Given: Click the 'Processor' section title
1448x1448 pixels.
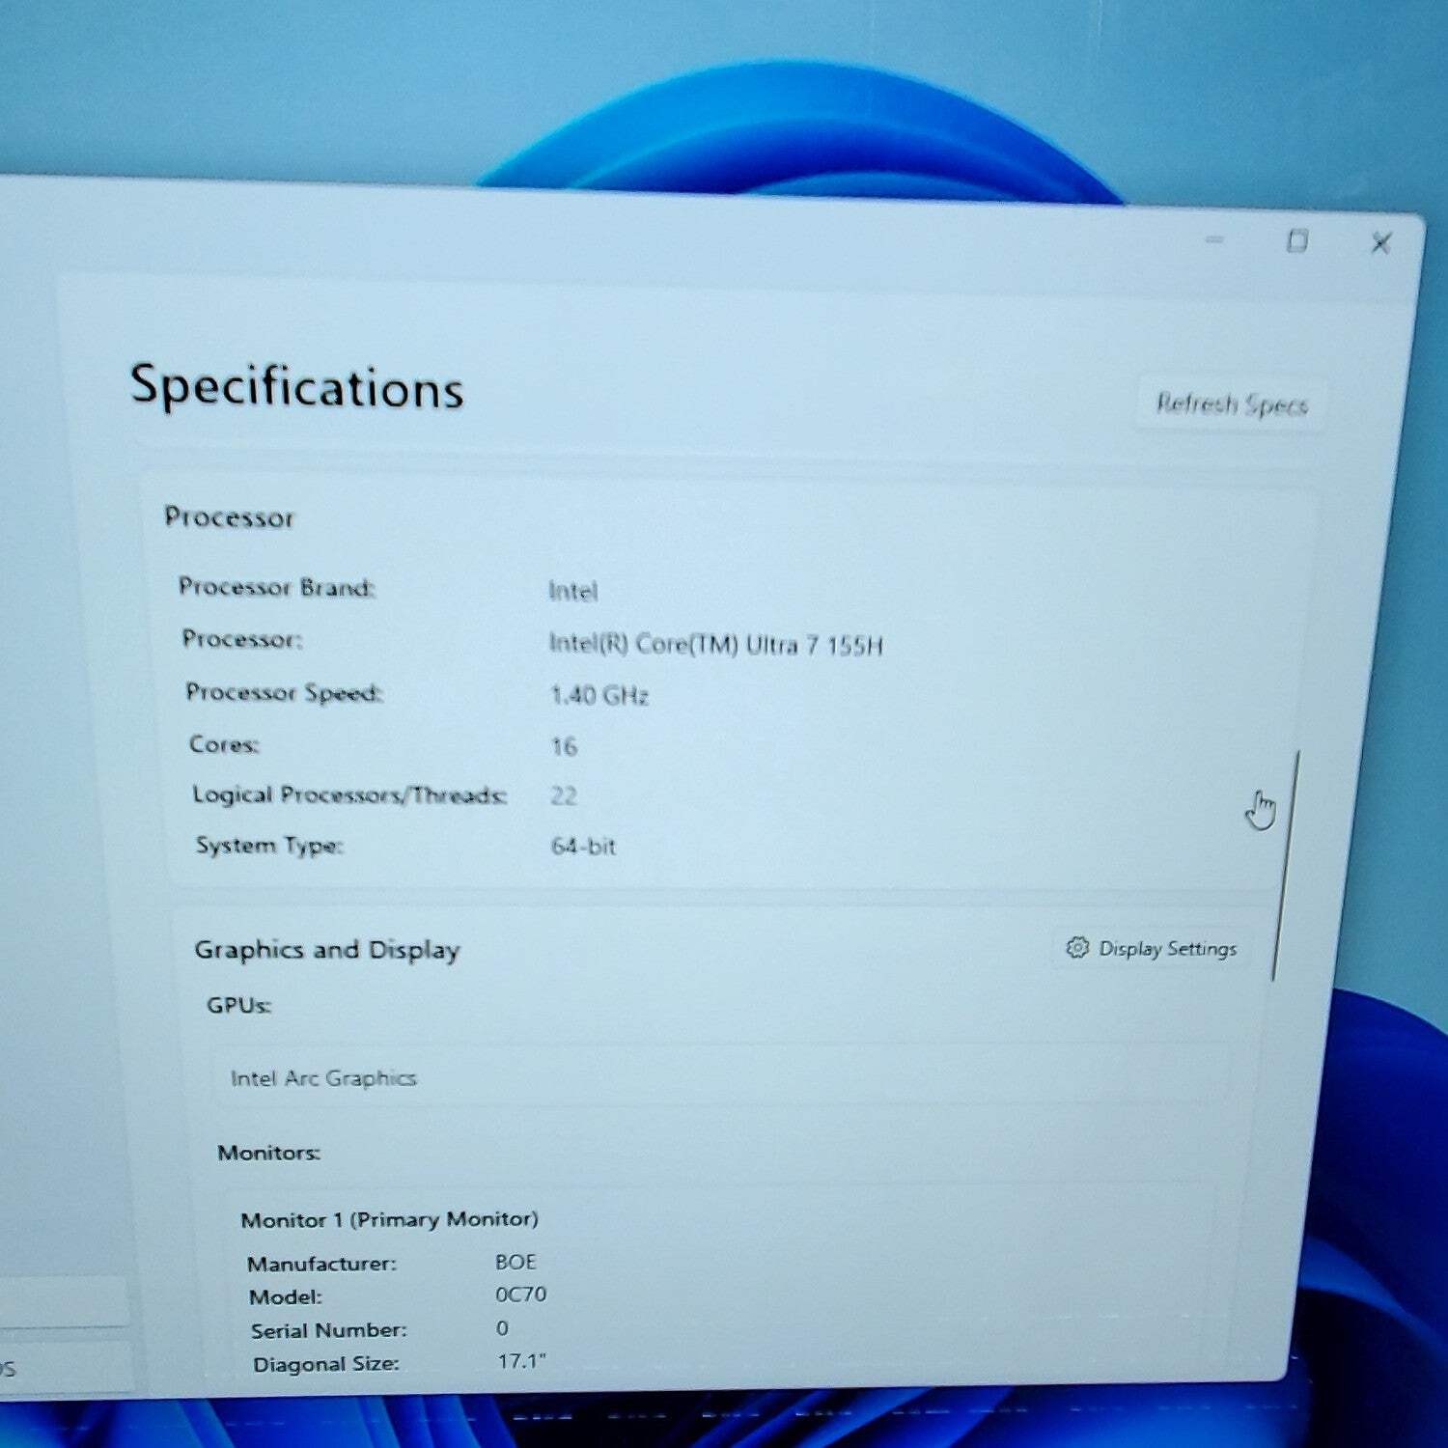Looking at the screenshot, I should tap(229, 517).
